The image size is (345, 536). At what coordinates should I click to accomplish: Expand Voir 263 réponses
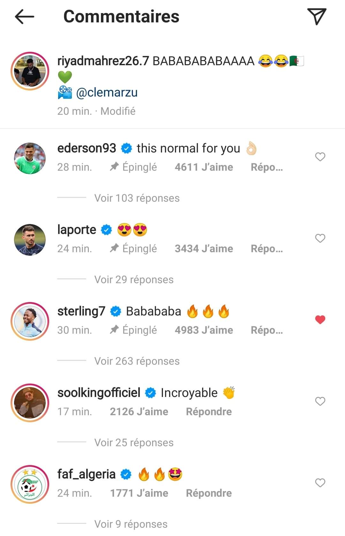click(x=137, y=361)
